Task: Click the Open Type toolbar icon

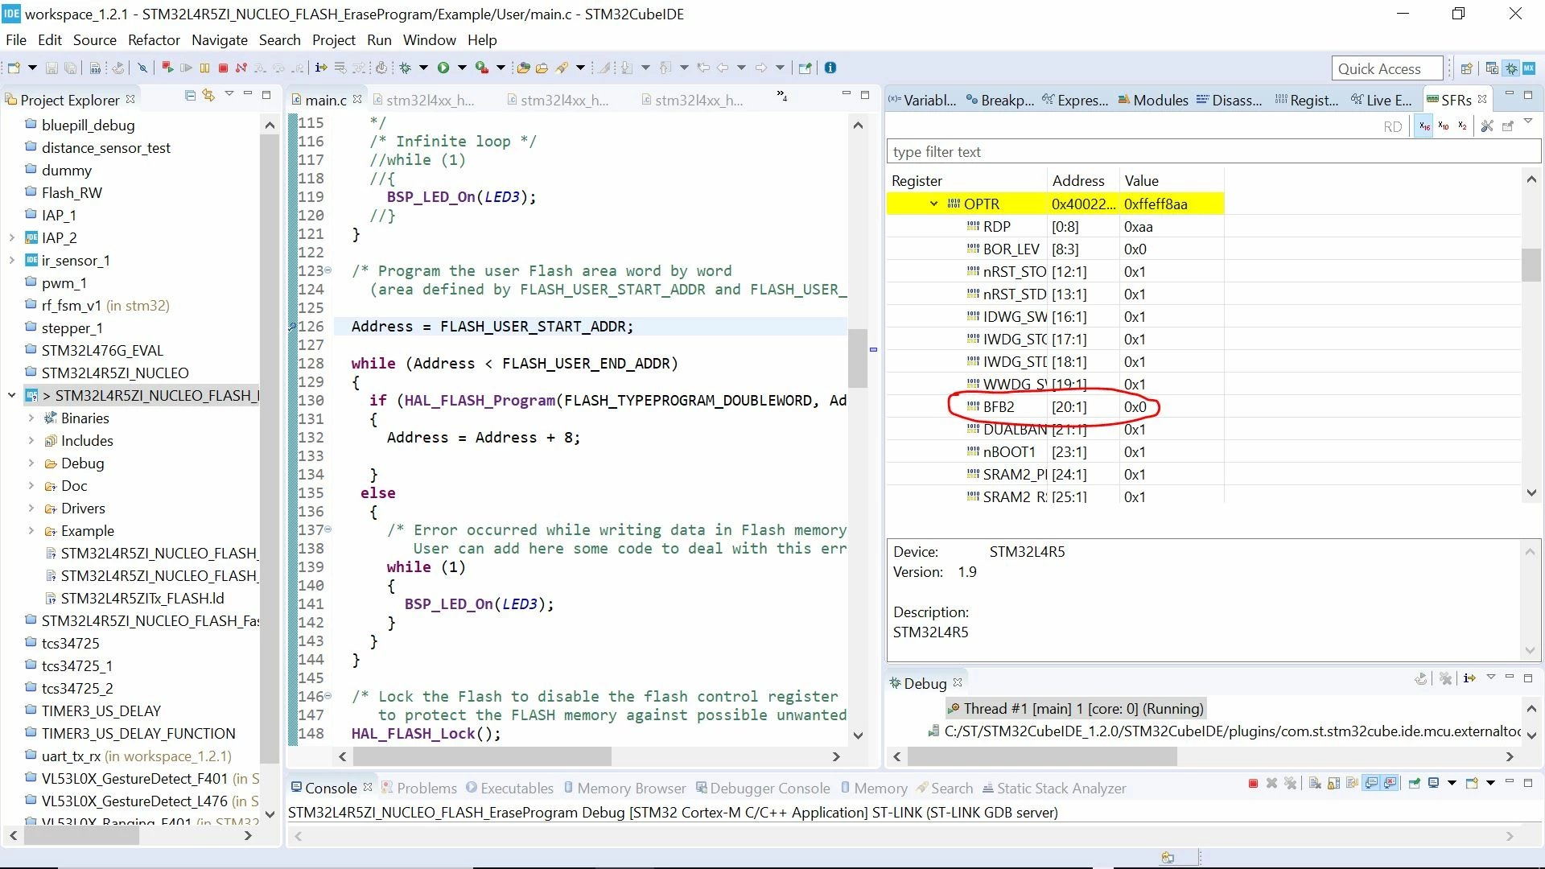Action: (x=523, y=68)
